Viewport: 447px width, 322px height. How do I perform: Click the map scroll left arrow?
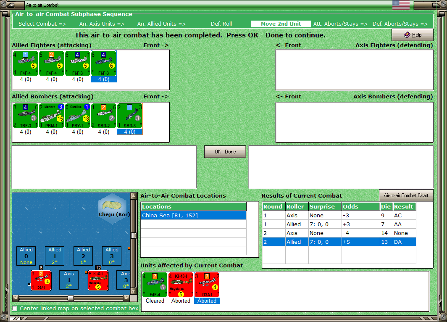click(16, 298)
